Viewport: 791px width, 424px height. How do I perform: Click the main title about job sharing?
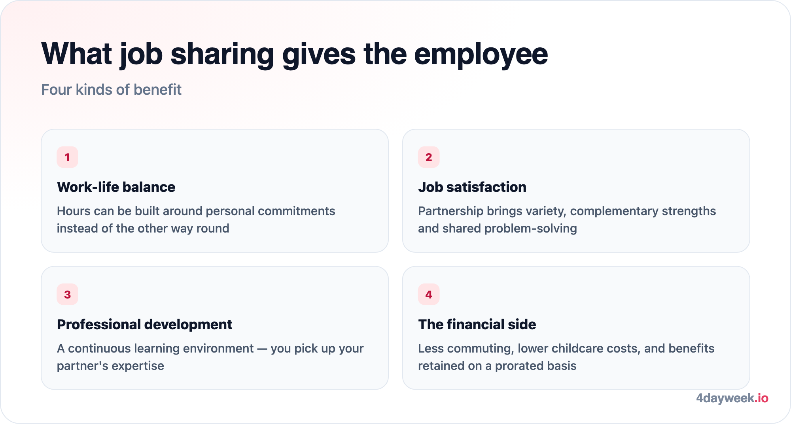click(294, 54)
